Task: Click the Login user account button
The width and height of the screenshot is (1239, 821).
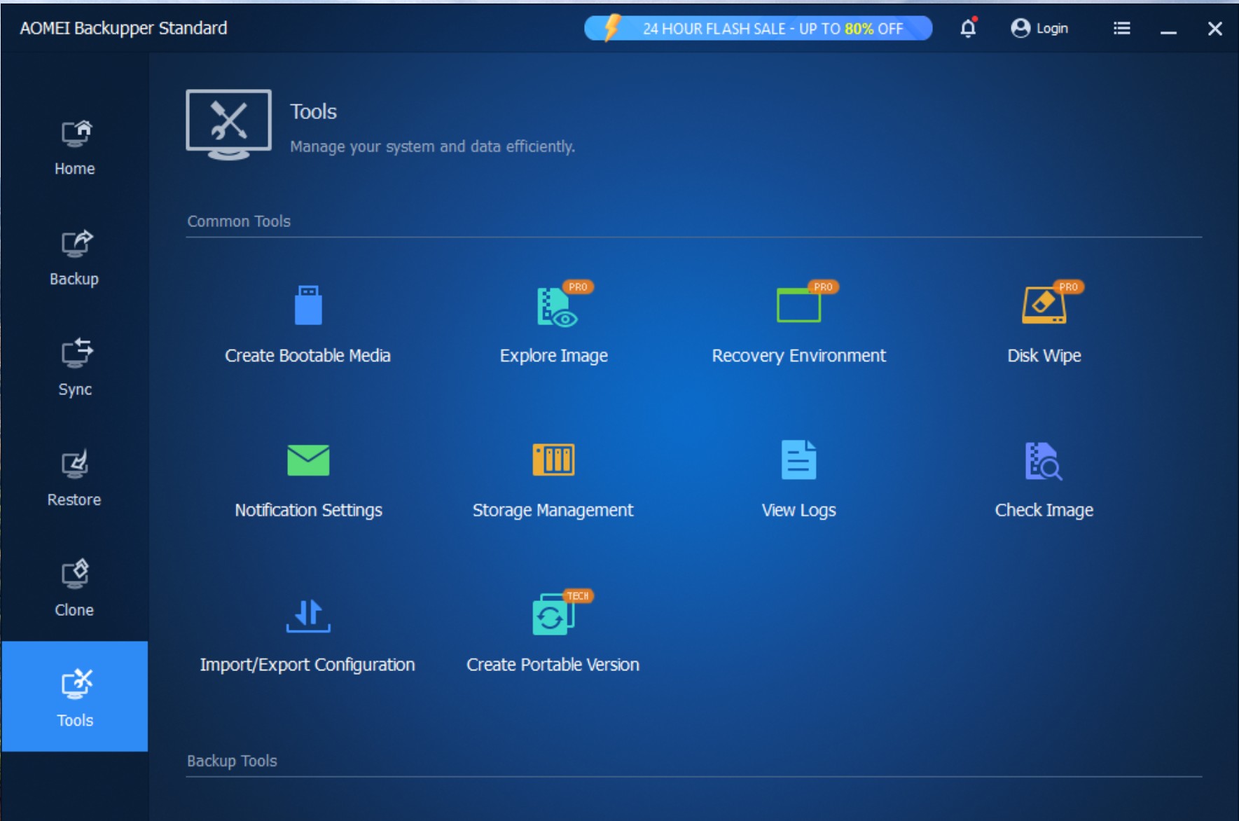Action: click(1039, 28)
